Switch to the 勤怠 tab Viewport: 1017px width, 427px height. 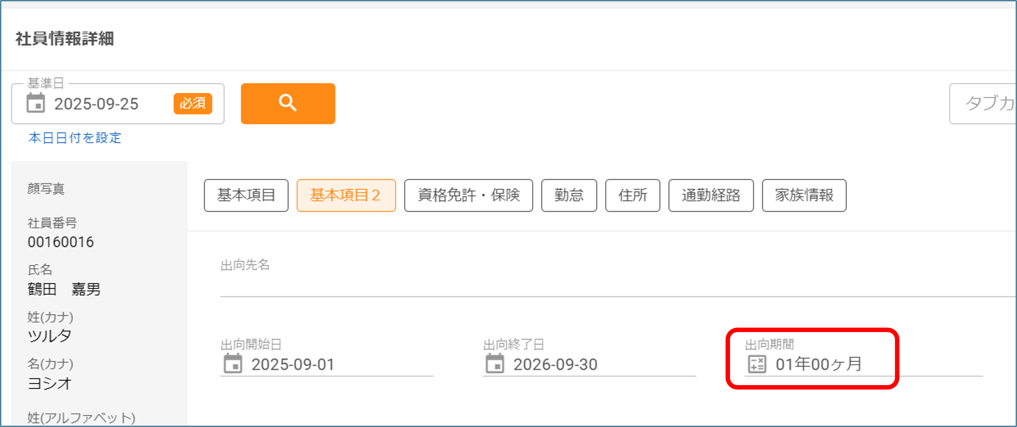coord(569,195)
